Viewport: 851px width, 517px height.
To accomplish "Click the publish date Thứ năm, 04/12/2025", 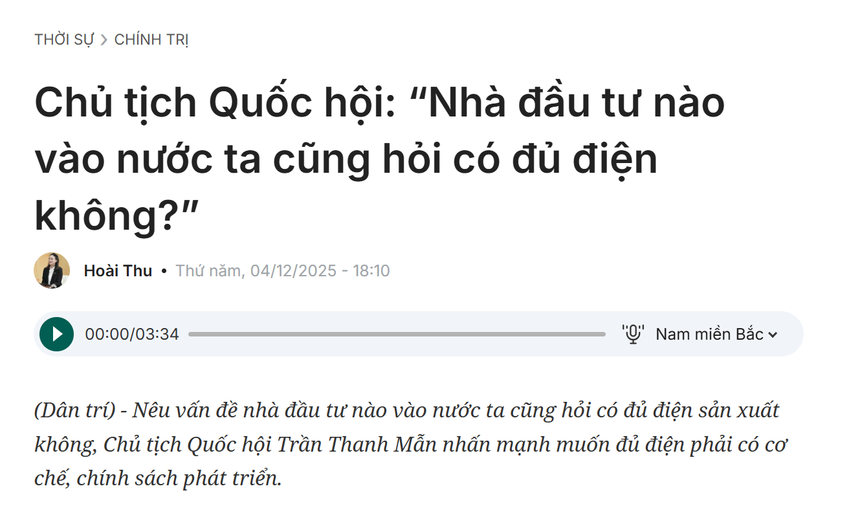I will pos(256,270).
